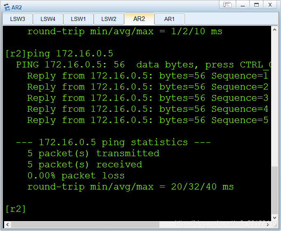
Task: Click the vertical scrollbar thumb
Action: pos(274,189)
